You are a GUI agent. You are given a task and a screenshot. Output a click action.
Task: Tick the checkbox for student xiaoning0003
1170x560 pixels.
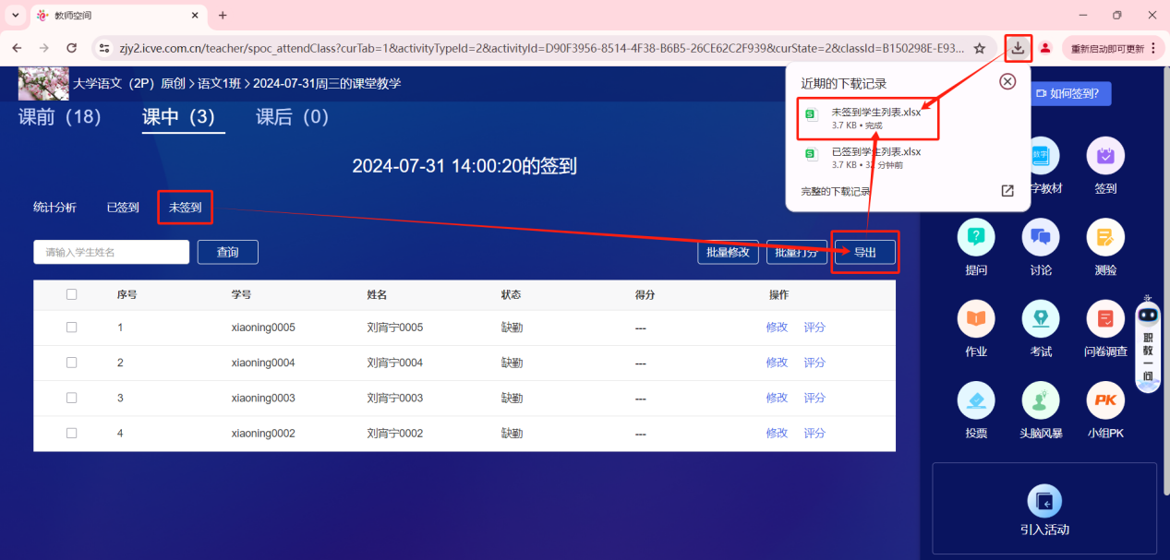(x=72, y=398)
